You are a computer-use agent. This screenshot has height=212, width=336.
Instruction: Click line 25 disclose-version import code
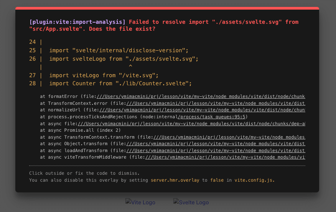(119, 50)
